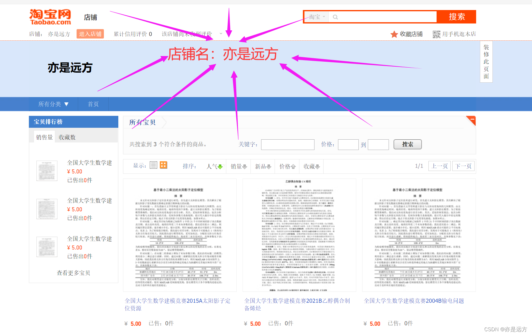Switch to grid display view icon
532x335 pixels.
(164, 165)
